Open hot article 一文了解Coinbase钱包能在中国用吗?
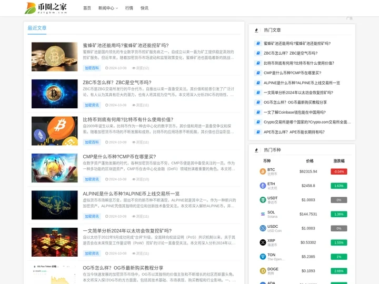The width and height of the screenshot is (379, 284). click(x=295, y=113)
